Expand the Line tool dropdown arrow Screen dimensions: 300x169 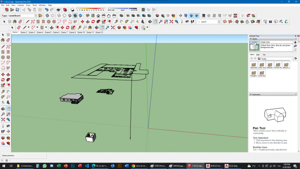click(x=29, y=28)
